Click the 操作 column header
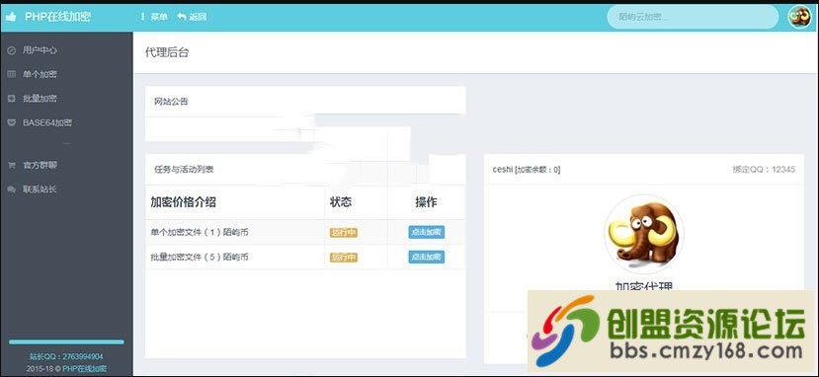This screenshot has width=819, height=377. coord(426,203)
